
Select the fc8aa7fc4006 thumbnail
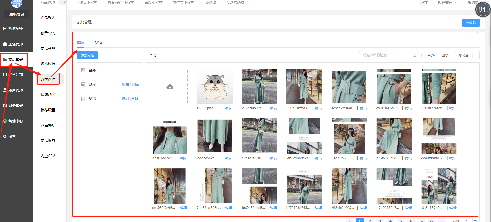click(x=349, y=86)
